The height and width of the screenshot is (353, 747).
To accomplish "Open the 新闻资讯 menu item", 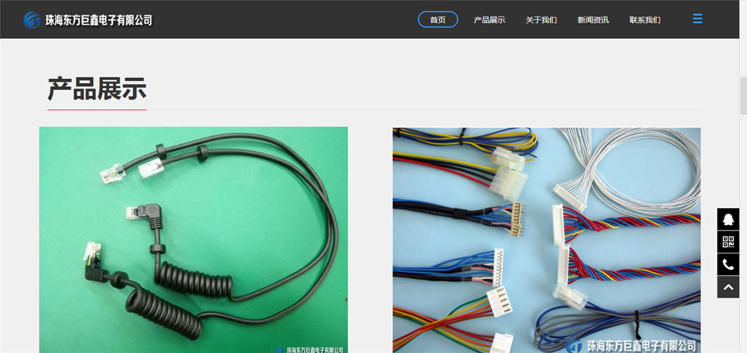I will tap(593, 20).
